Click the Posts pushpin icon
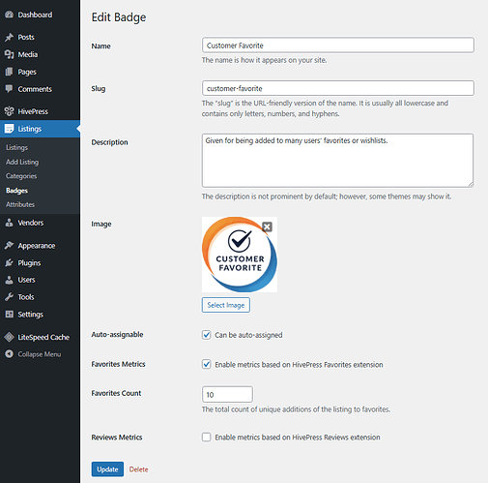 (10, 37)
